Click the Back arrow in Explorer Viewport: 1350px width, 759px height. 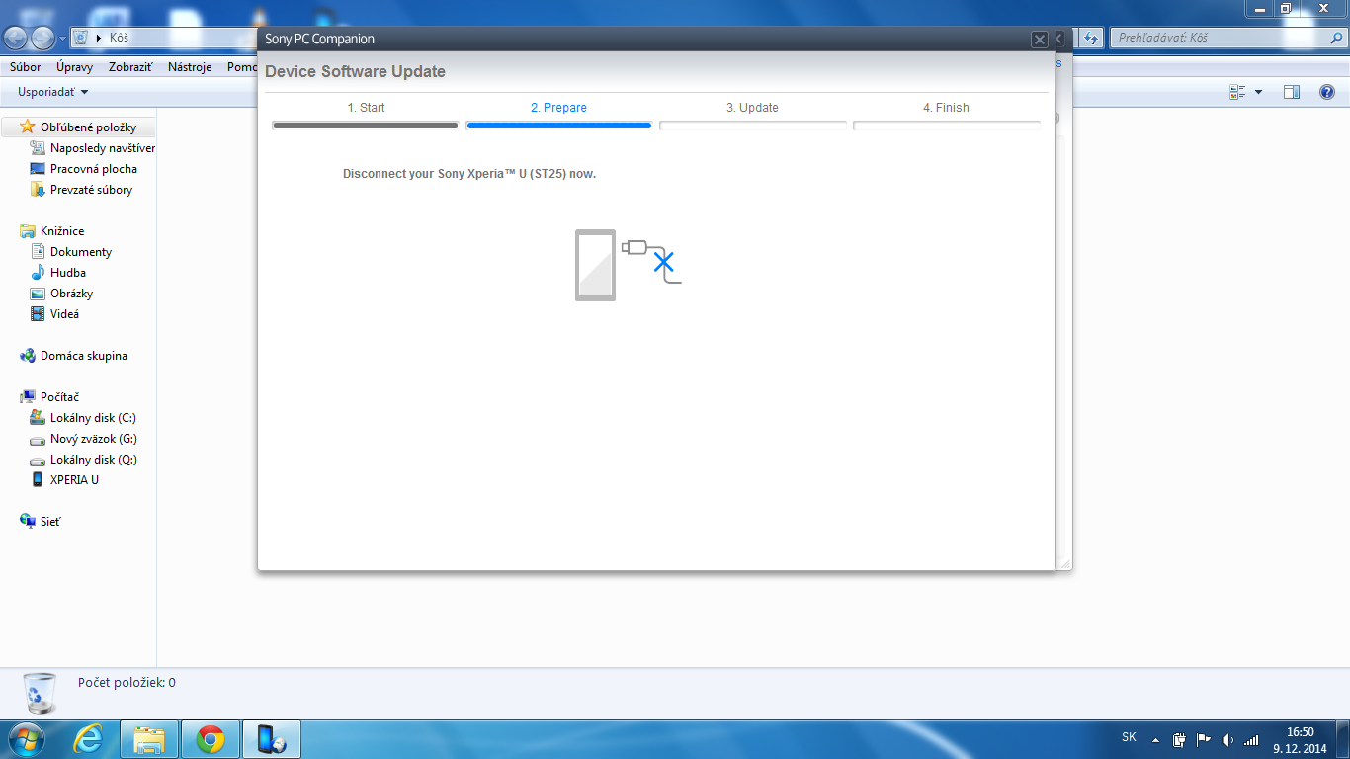pos(16,38)
